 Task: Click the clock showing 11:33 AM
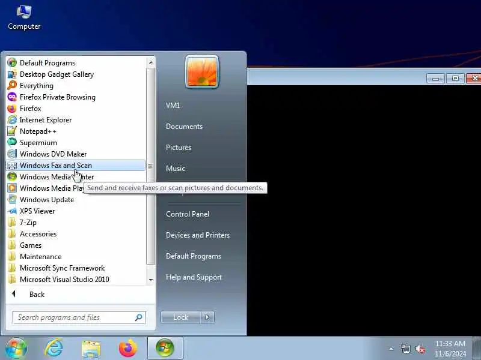[x=450, y=349]
